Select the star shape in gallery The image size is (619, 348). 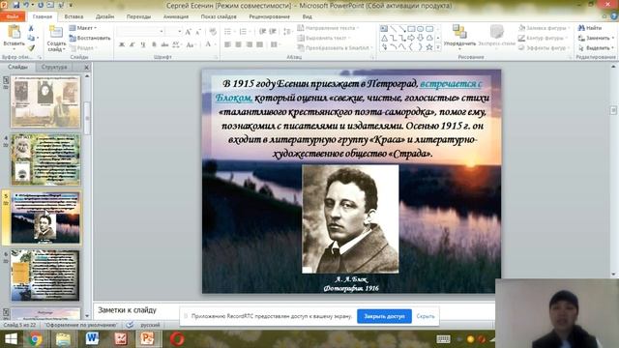click(429, 47)
